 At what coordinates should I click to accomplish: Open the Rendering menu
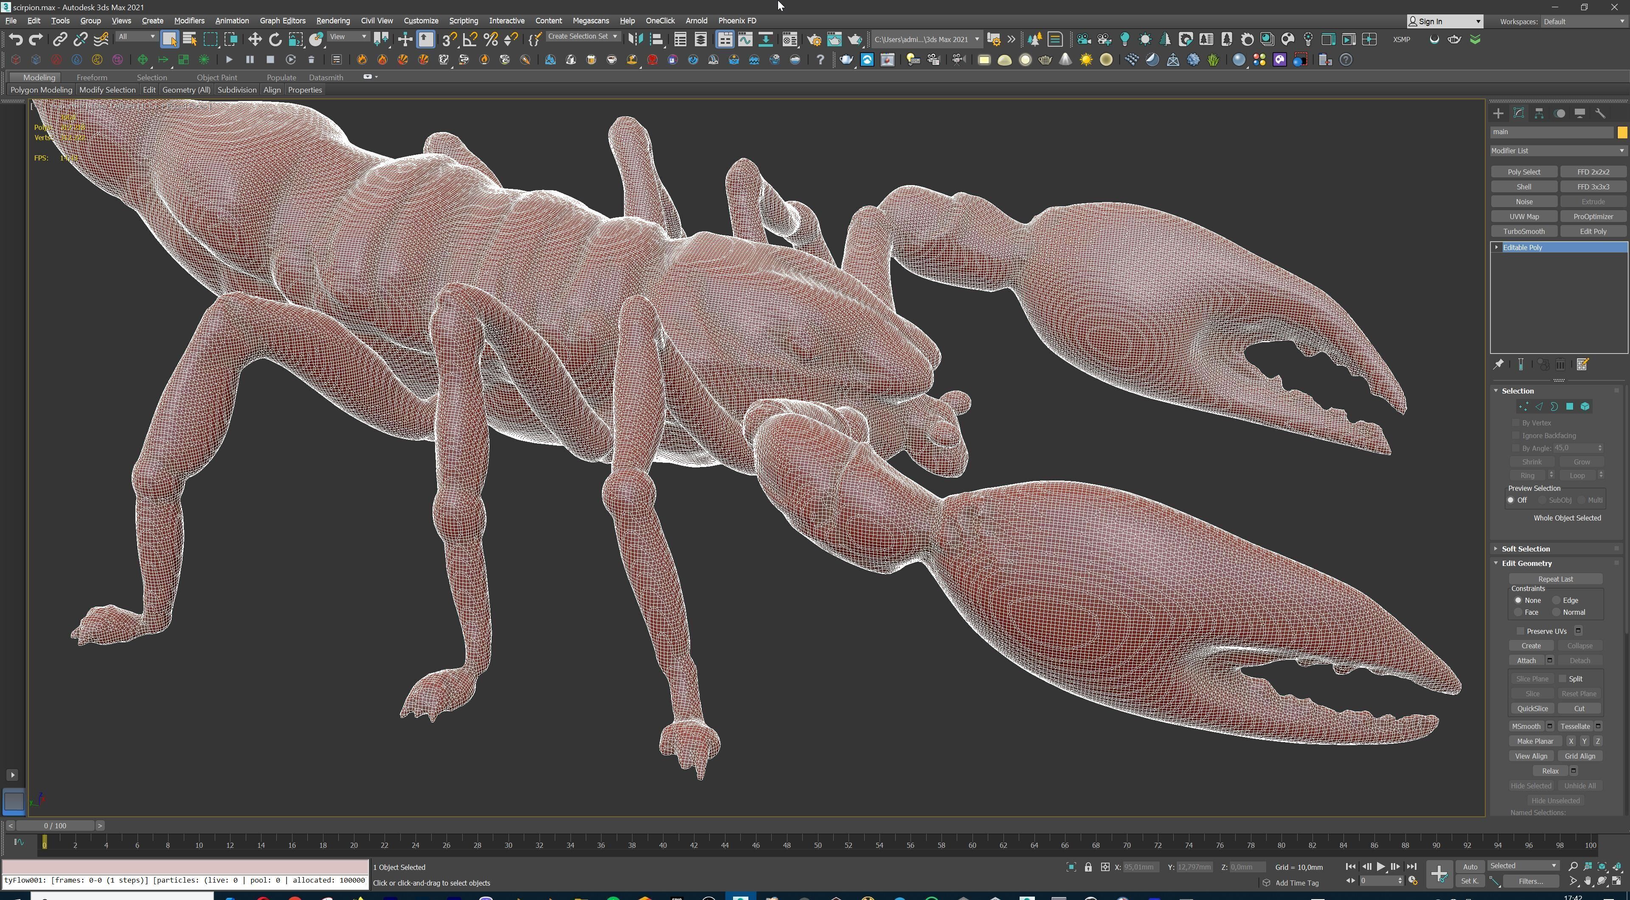333,20
